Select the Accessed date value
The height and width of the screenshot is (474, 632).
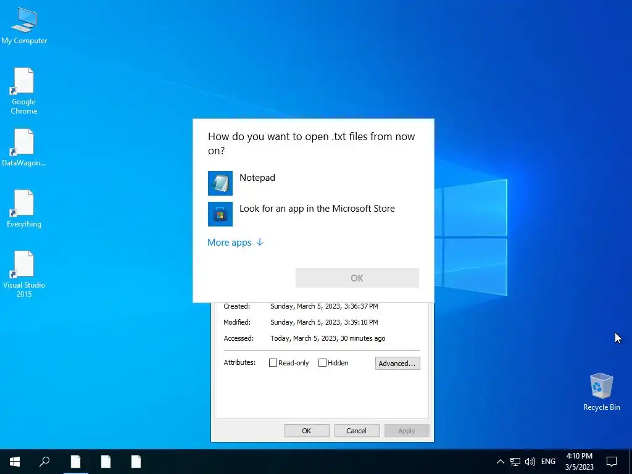tap(328, 339)
